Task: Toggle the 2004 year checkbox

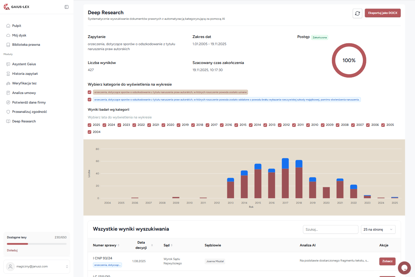Action: coord(90,132)
